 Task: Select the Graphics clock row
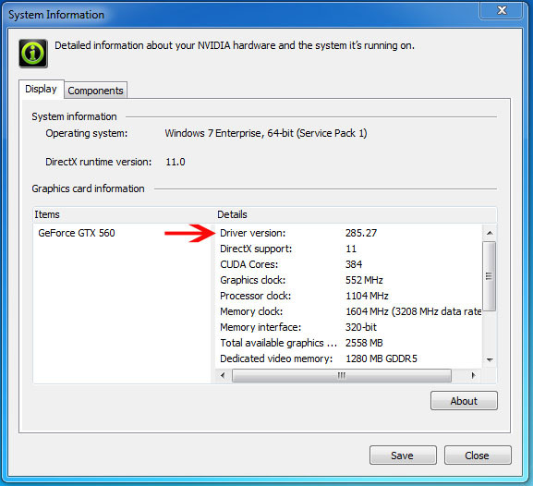(349, 280)
